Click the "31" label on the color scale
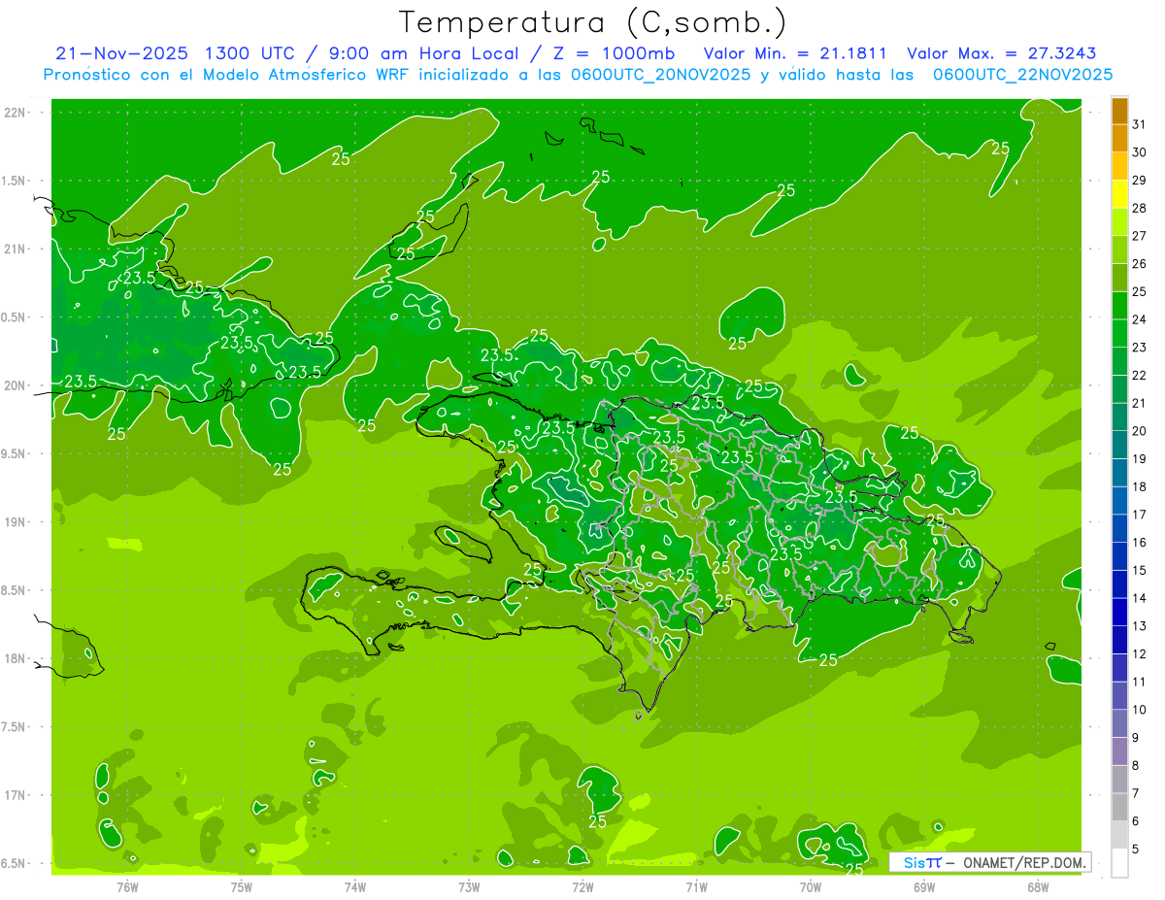This screenshot has height=900, width=1165. pos(1139,124)
